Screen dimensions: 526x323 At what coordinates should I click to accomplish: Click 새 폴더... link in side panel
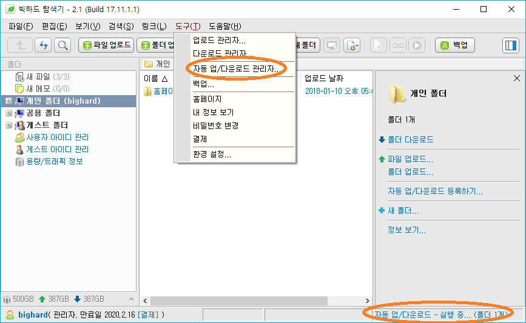(x=403, y=211)
